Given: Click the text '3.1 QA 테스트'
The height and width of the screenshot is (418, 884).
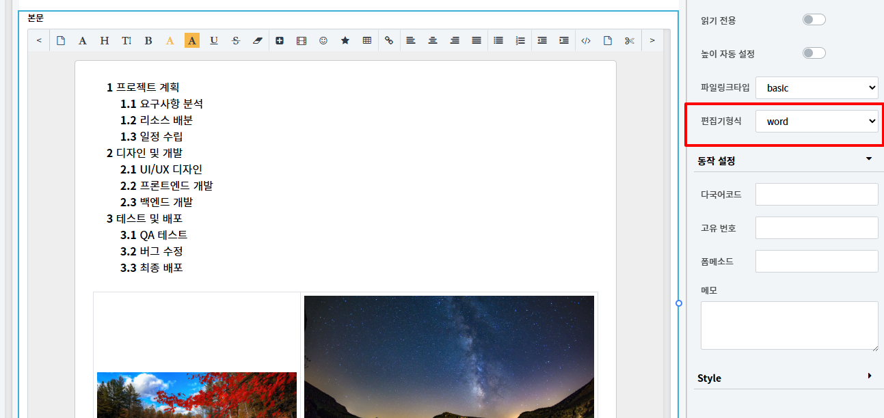Looking at the screenshot, I should tap(154, 235).
